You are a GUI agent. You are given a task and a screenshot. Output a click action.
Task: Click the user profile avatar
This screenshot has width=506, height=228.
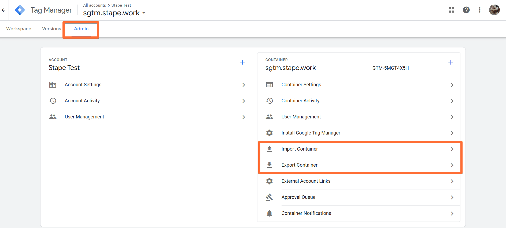494,10
